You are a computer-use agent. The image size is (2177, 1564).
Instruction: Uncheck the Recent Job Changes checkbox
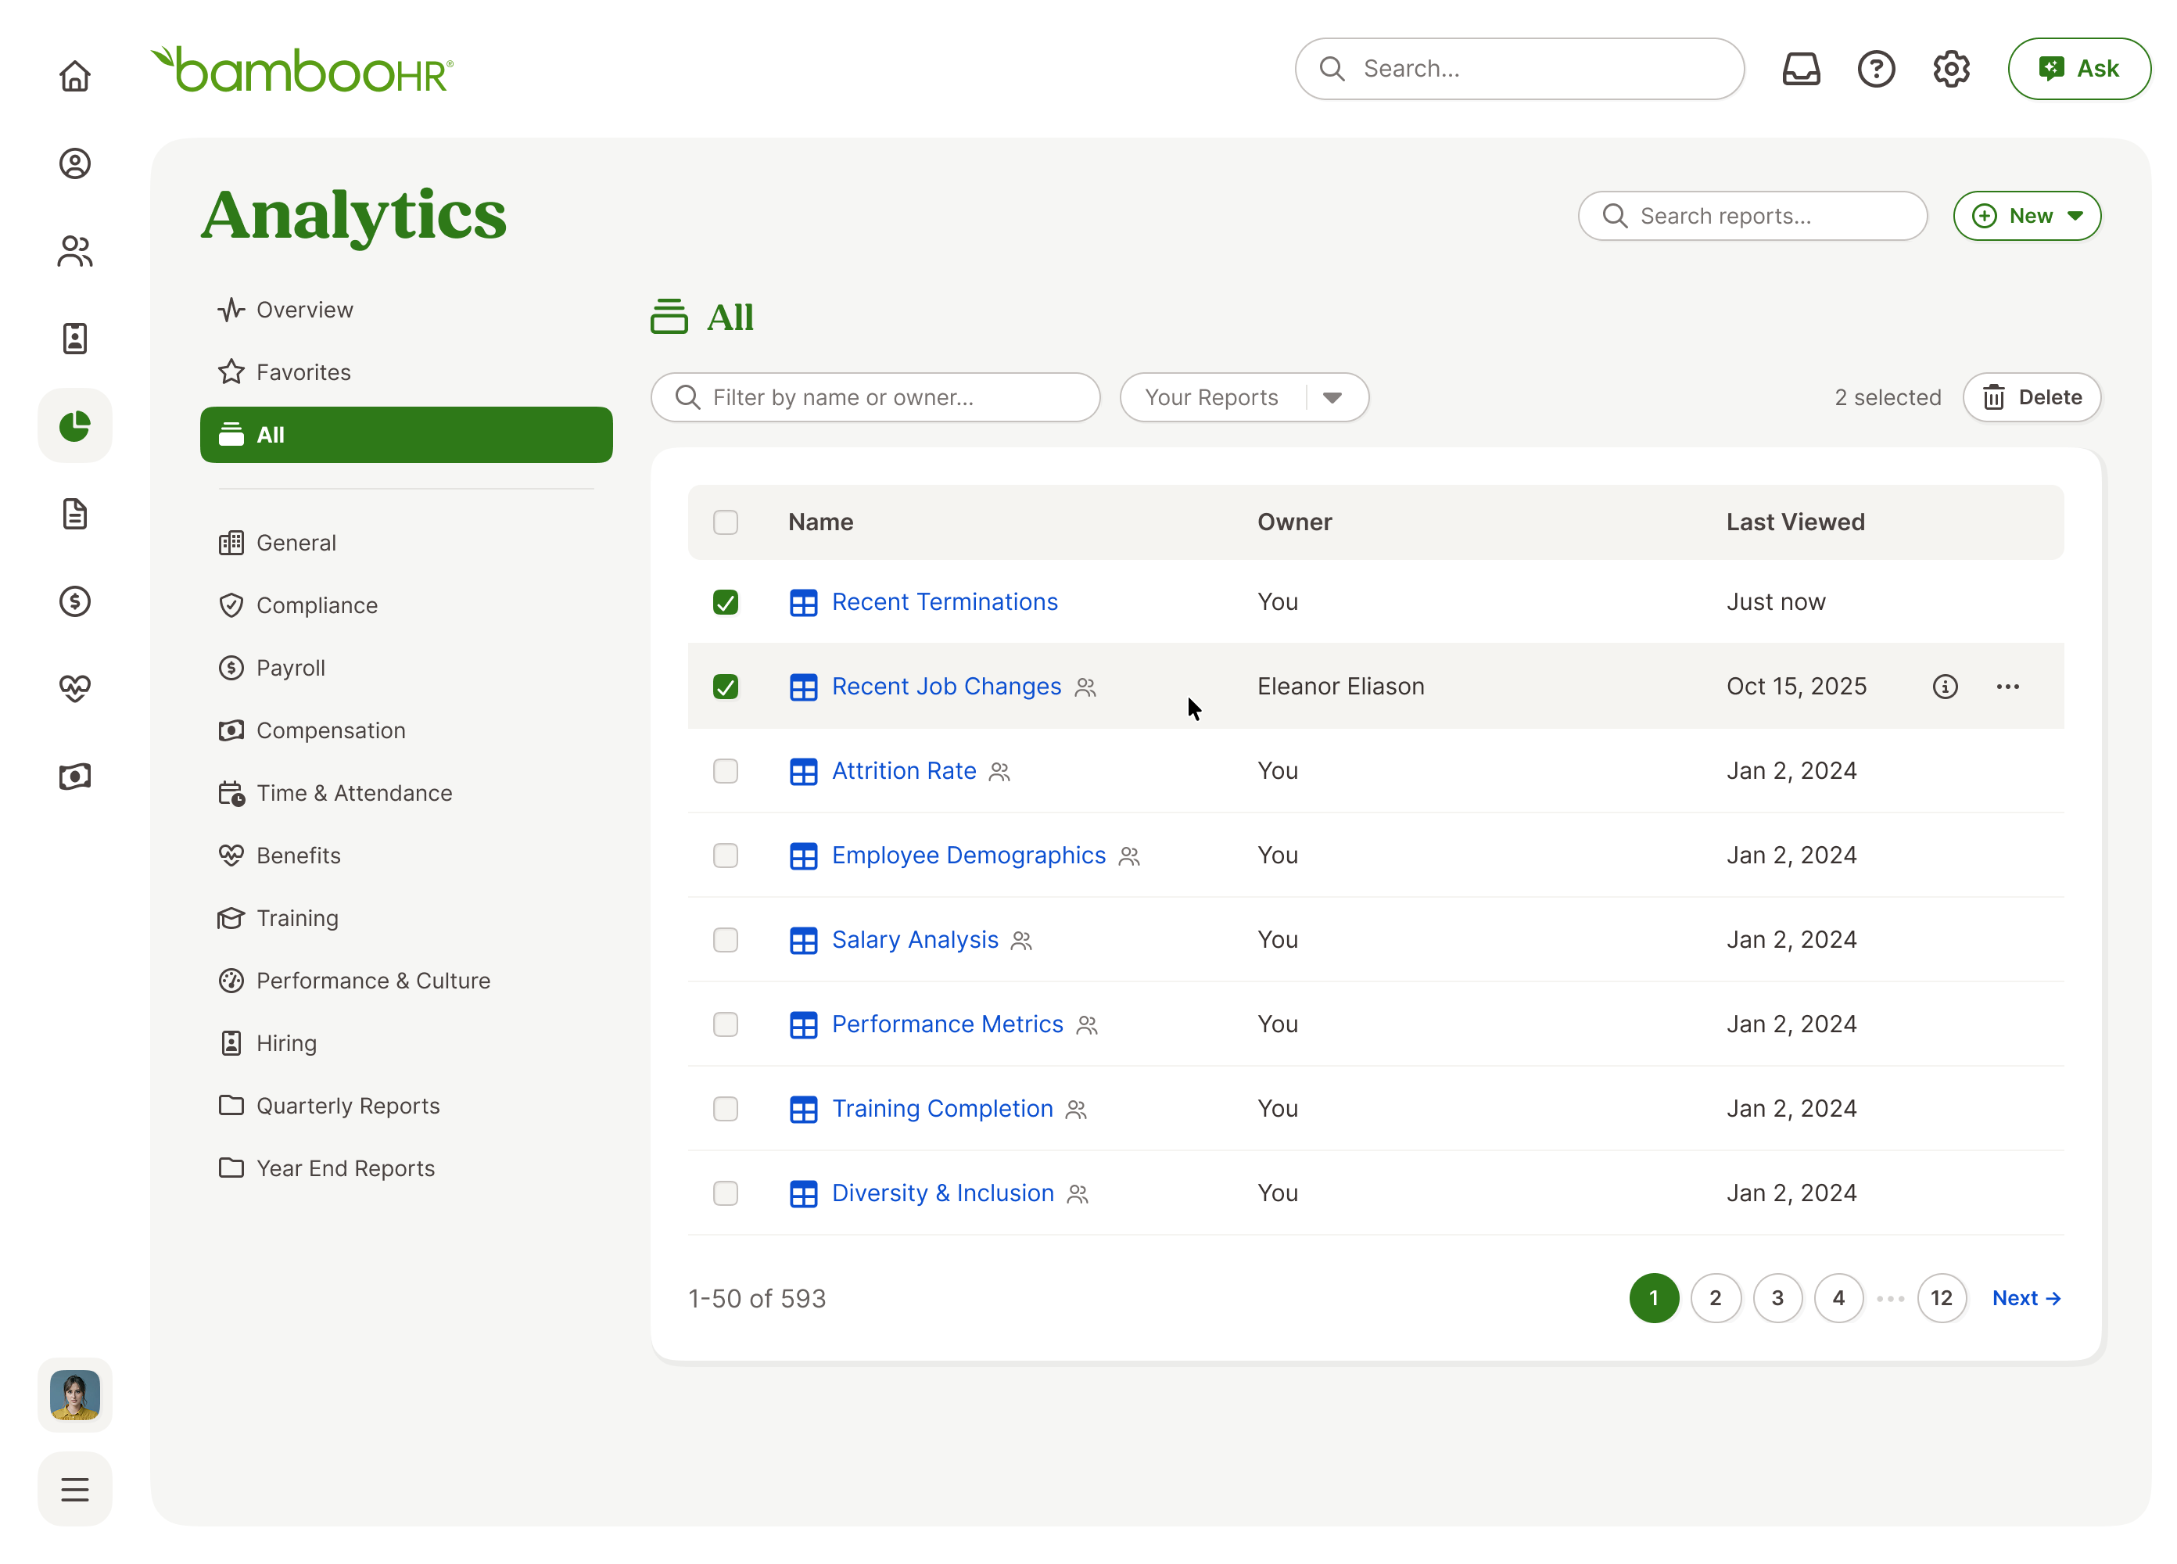[726, 687]
